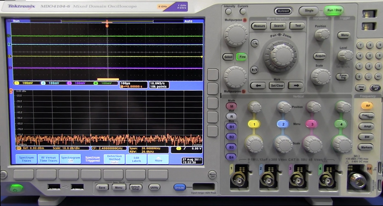Viewport: 383px width, 206px height.
Task: Click the Multipurpose b knob
Action: [x=235, y=77]
